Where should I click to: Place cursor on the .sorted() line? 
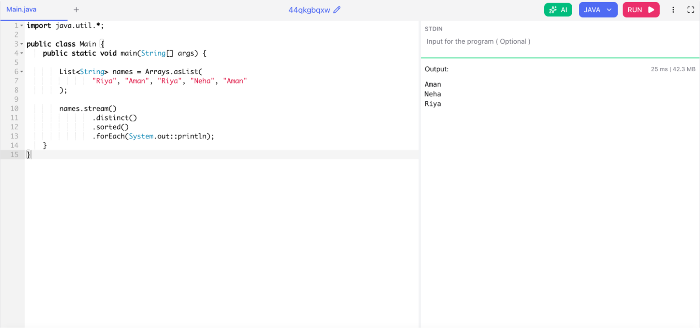pyautogui.click(x=110, y=127)
